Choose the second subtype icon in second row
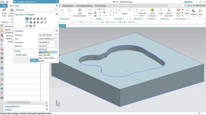The width and height of the screenshot is (206, 115). [x=31, y=22]
